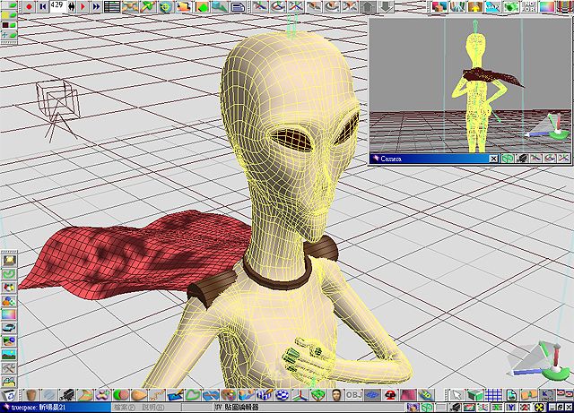Screen dimensions: 574x413
Task: Select the wireframe camera object in scene
Action: pyautogui.click(x=56, y=99)
